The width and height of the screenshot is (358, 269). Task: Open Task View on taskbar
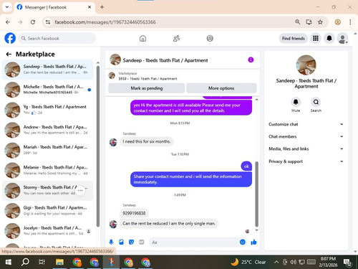point(42,262)
